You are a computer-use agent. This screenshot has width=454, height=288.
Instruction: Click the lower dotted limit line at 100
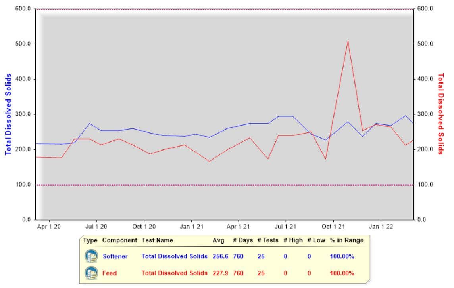tap(224, 185)
